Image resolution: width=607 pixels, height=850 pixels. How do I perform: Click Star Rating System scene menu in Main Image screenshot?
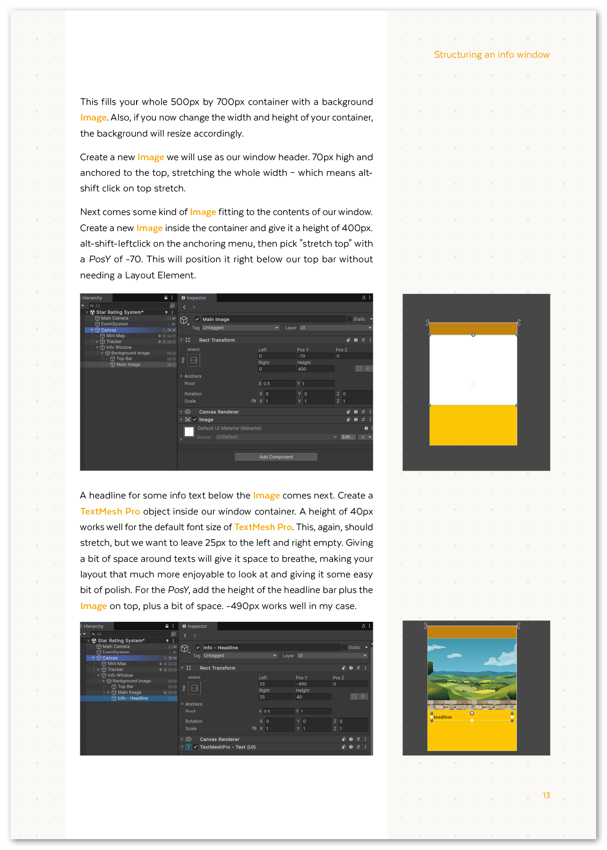pos(172,312)
